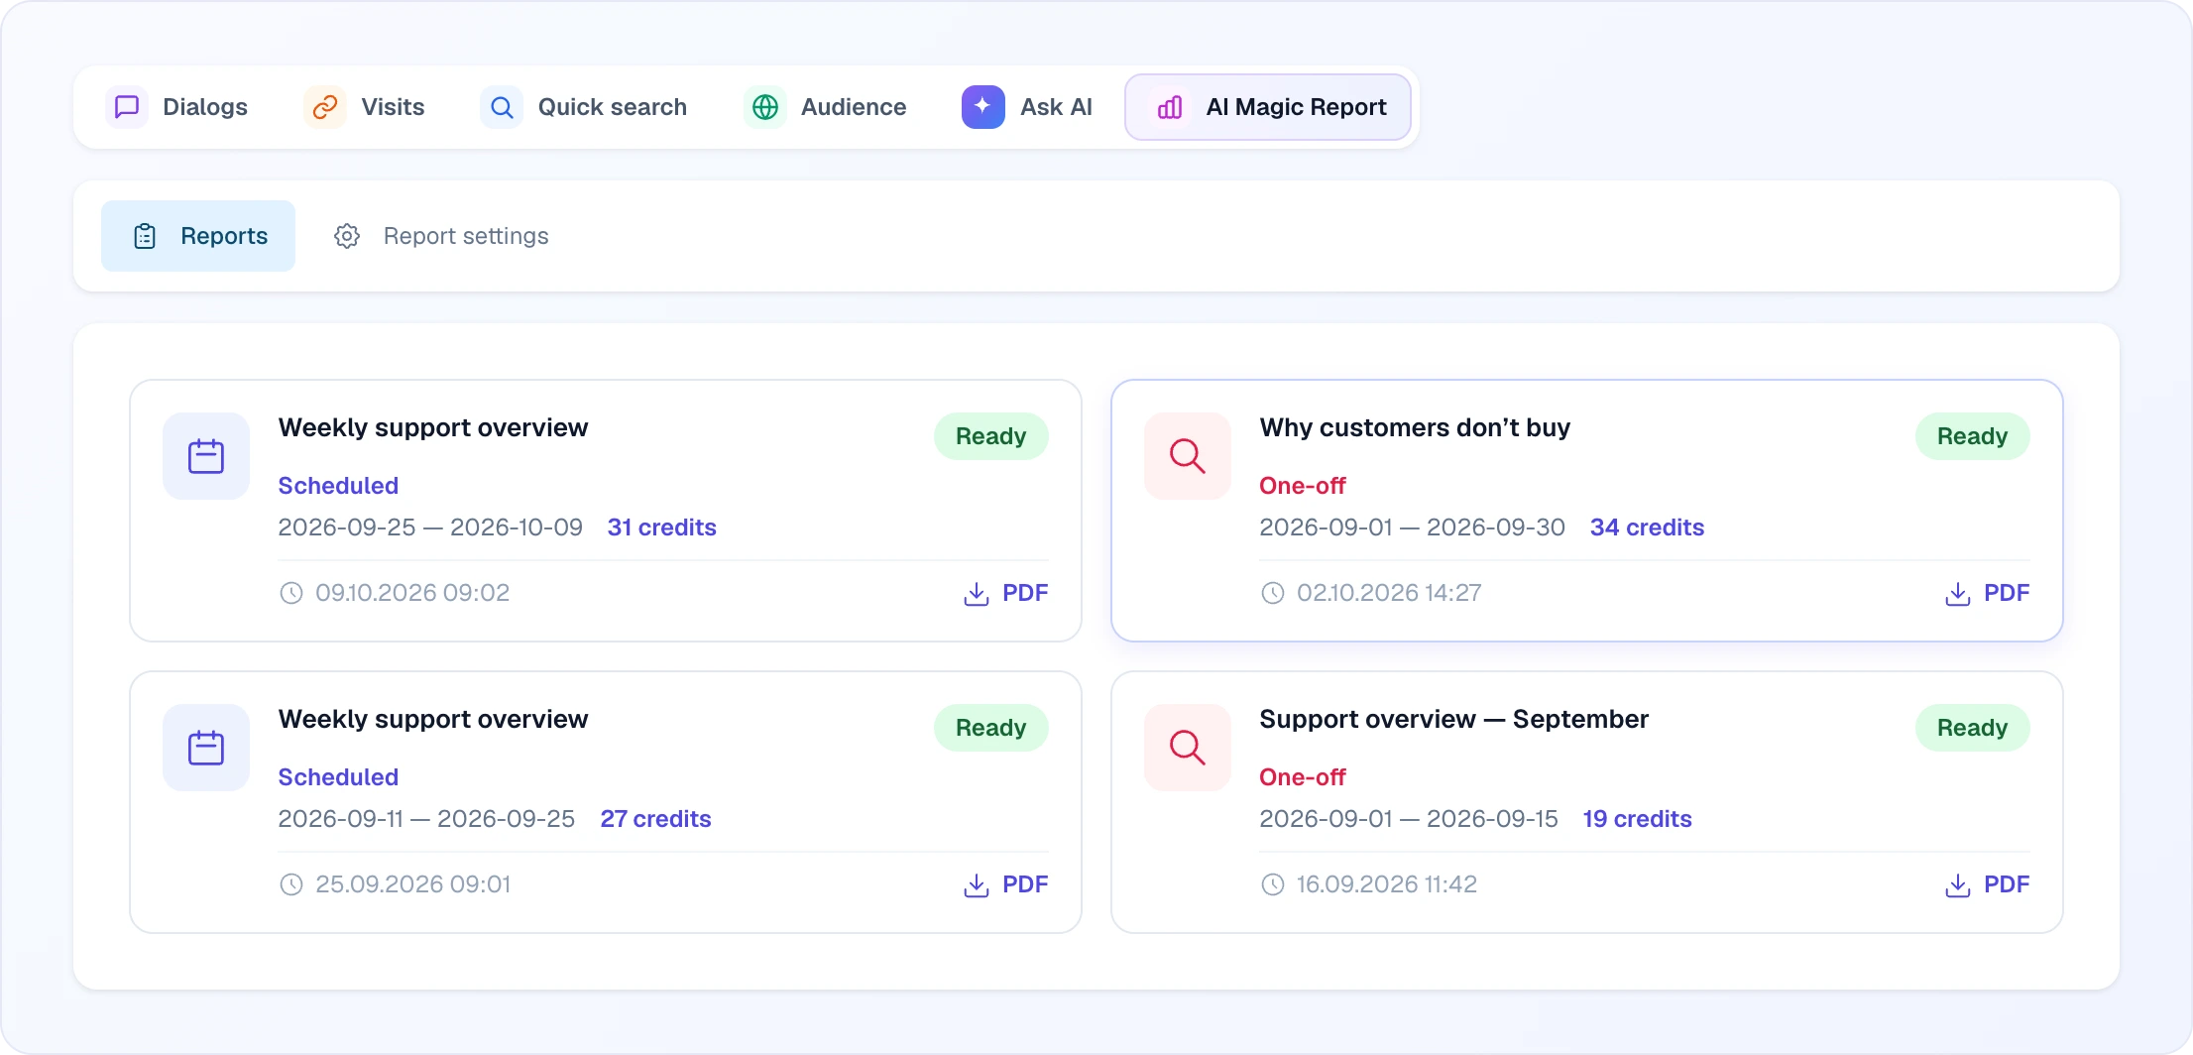
Task: Click the Ask AI sparkle icon
Action: click(x=983, y=107)
